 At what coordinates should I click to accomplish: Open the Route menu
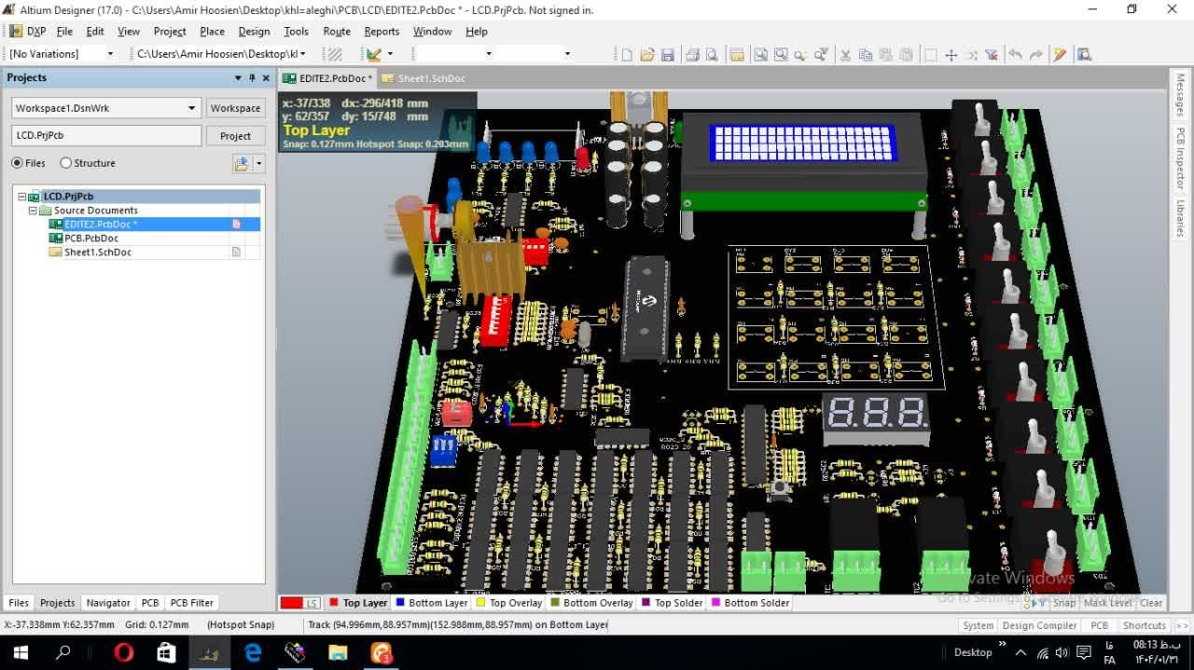(x=337, y=31)
